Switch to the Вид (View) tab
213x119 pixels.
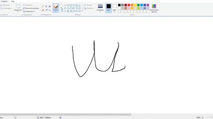pos(13,1)
